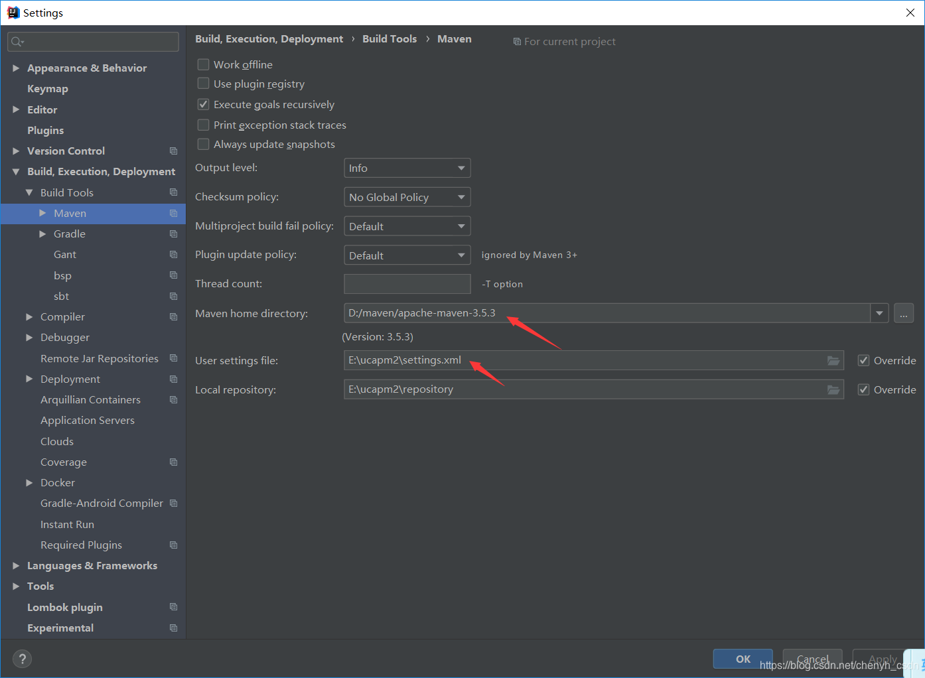Select Keymap in the settings tree
925x678 pixels.
coord(48,89)
